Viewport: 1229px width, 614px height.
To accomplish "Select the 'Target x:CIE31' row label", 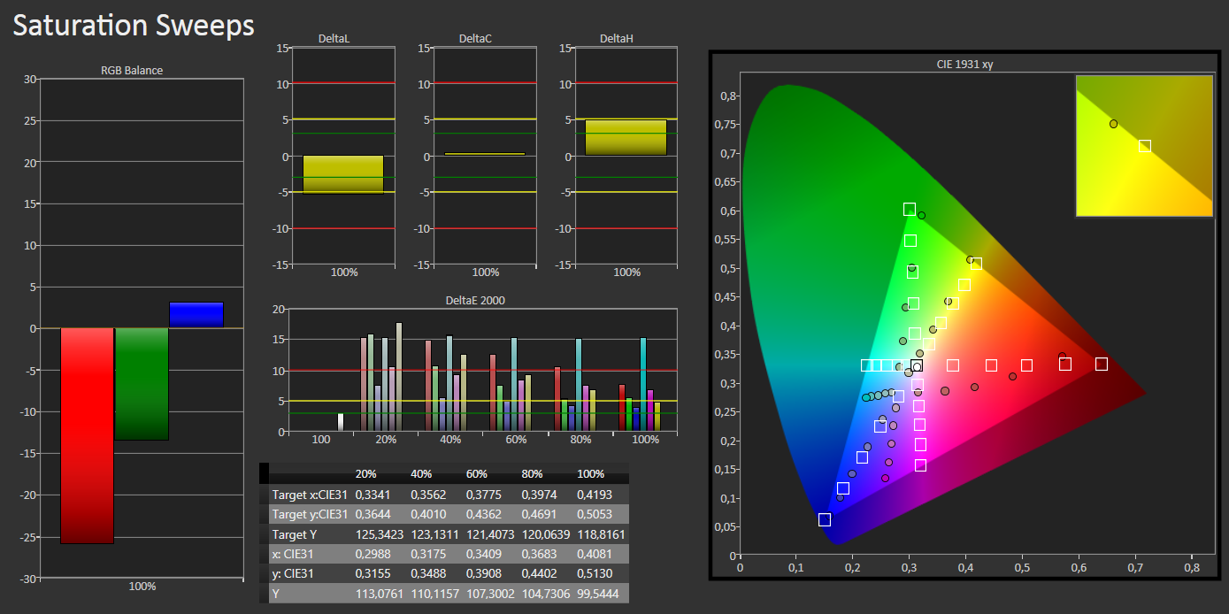I will [x=310, y=494].
